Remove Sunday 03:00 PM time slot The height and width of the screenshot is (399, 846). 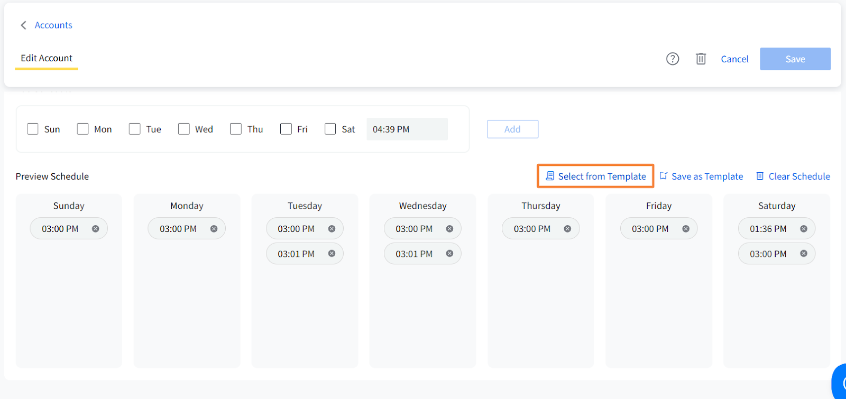click(x=96, y=229)
